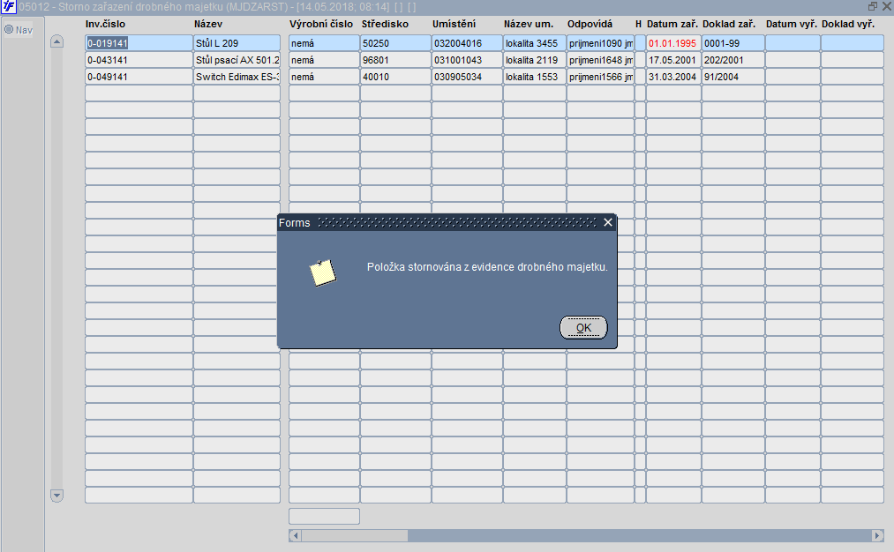Click the Umístění cell 032004016
The image size is (894, 552).
[x=467, y=43]
